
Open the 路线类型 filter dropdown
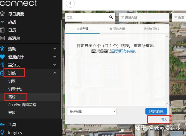(144, 17)
